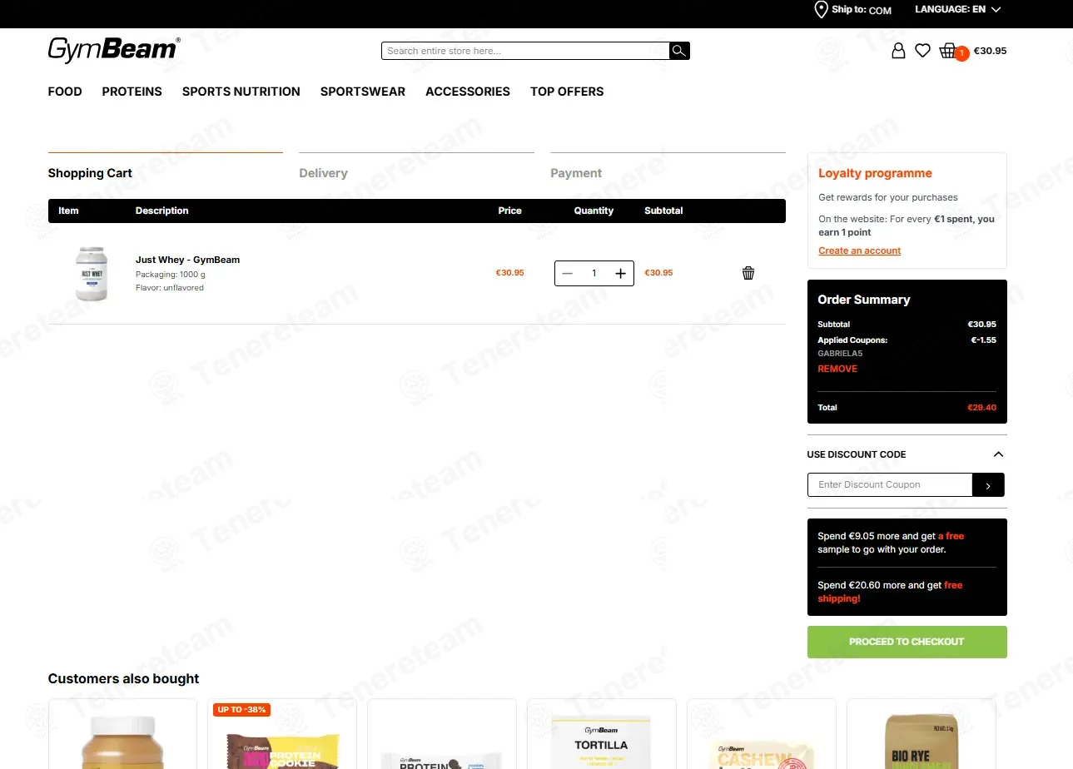Viewport: 1073px width, 769px height.
Task: Click PROCEED TO CHECKOUT button
Action: click(907, 642)
